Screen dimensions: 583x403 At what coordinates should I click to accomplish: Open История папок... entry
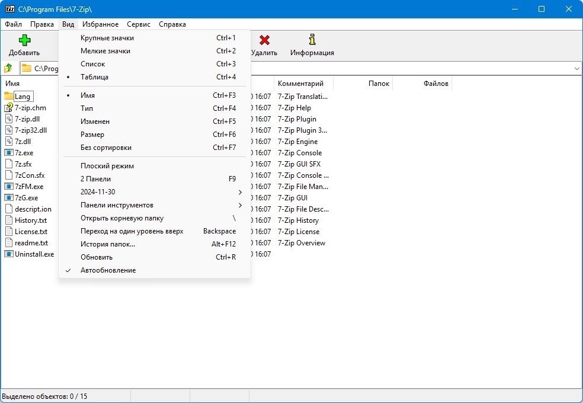point(154,244)
